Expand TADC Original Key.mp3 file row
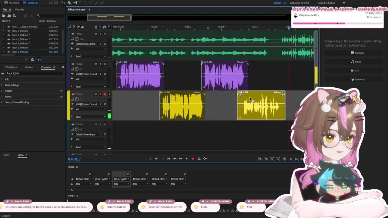Image resolution: width=388 pixels, height=218 pixels. 3,27
